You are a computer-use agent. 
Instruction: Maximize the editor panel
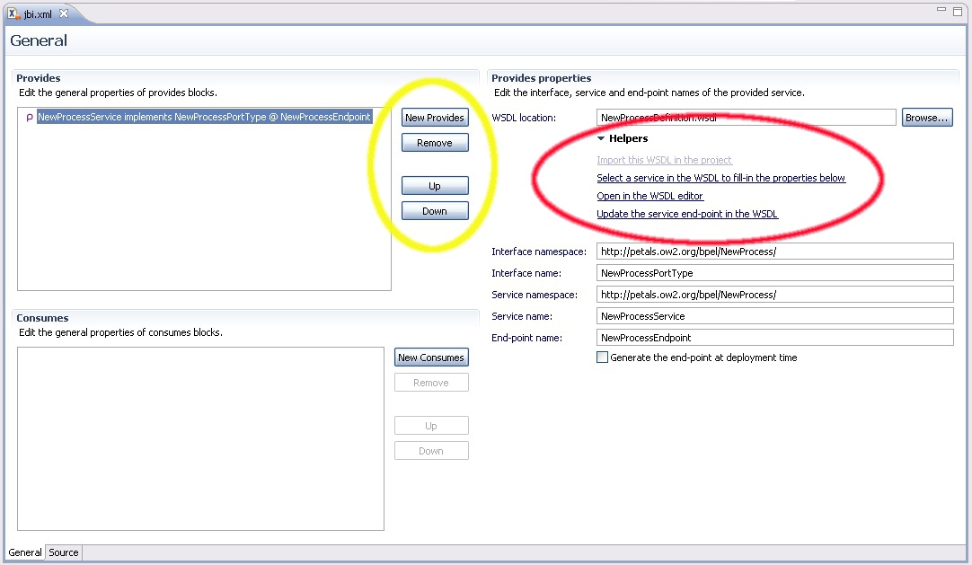pos(958,10)
